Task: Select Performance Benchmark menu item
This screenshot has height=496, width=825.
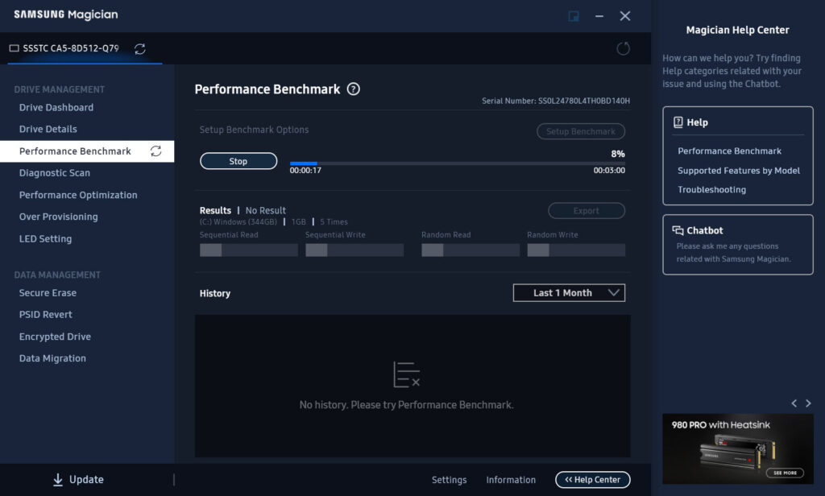Action: (87, 151)
